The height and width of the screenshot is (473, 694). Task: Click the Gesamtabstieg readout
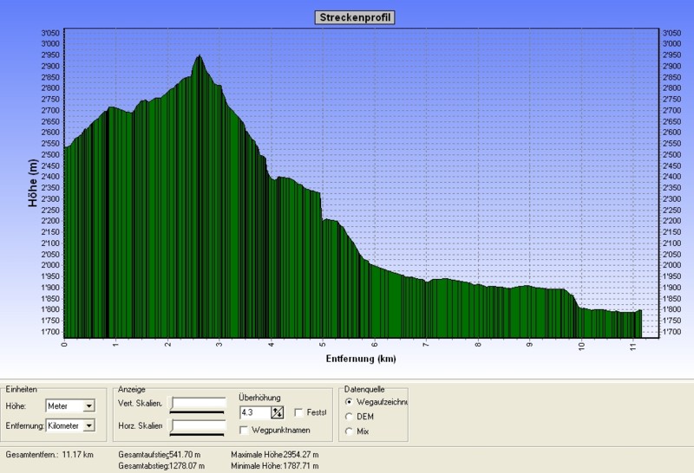[161, 465]
